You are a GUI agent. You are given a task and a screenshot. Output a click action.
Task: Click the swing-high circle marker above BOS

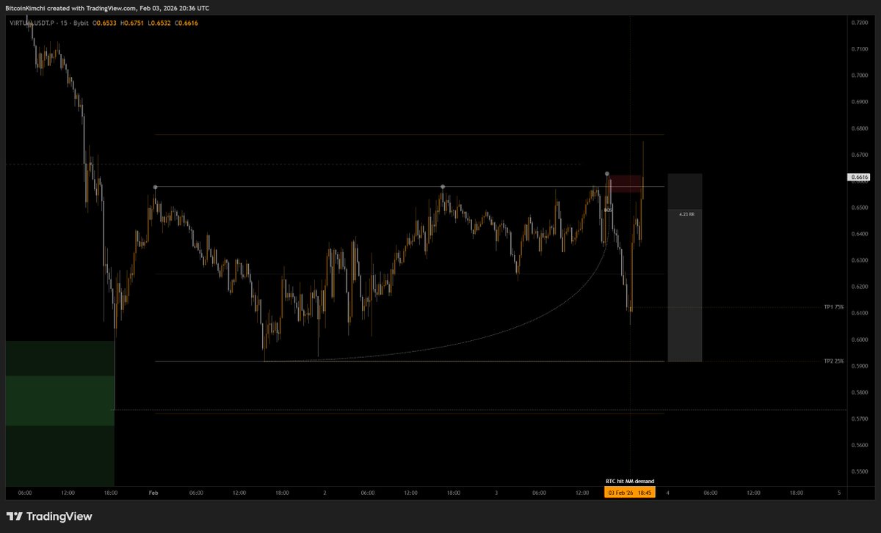[x=607, y=174]
